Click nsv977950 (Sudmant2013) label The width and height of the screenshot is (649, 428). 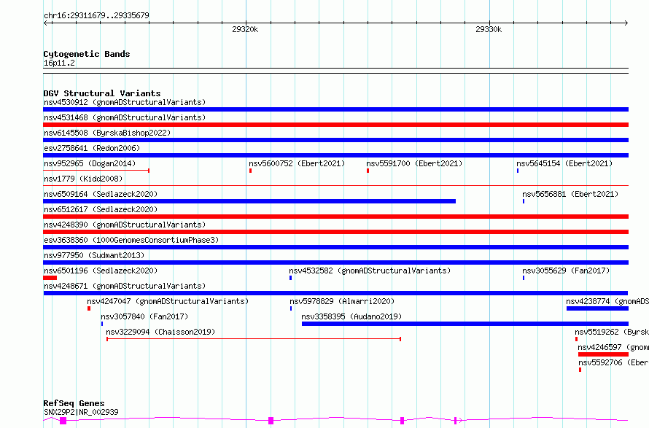[94, 255]
